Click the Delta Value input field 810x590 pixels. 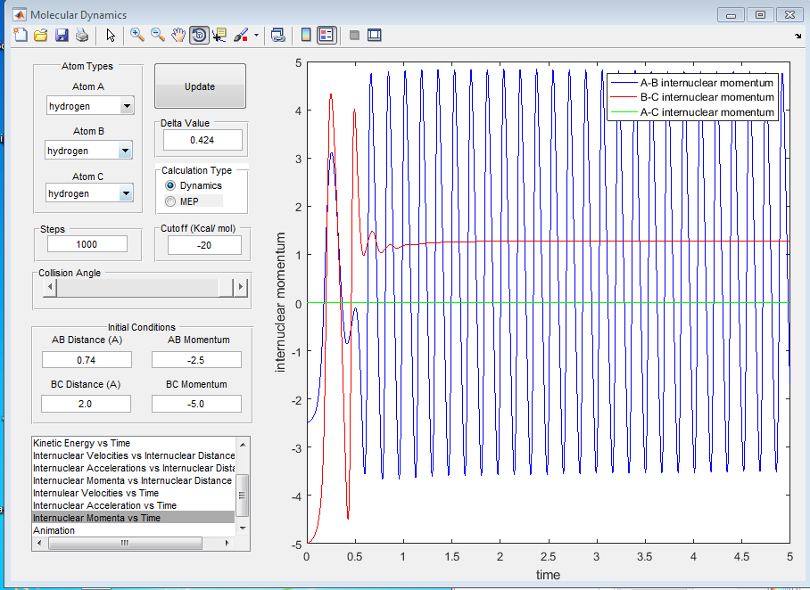pyautogui.click(x=202, y=140)
